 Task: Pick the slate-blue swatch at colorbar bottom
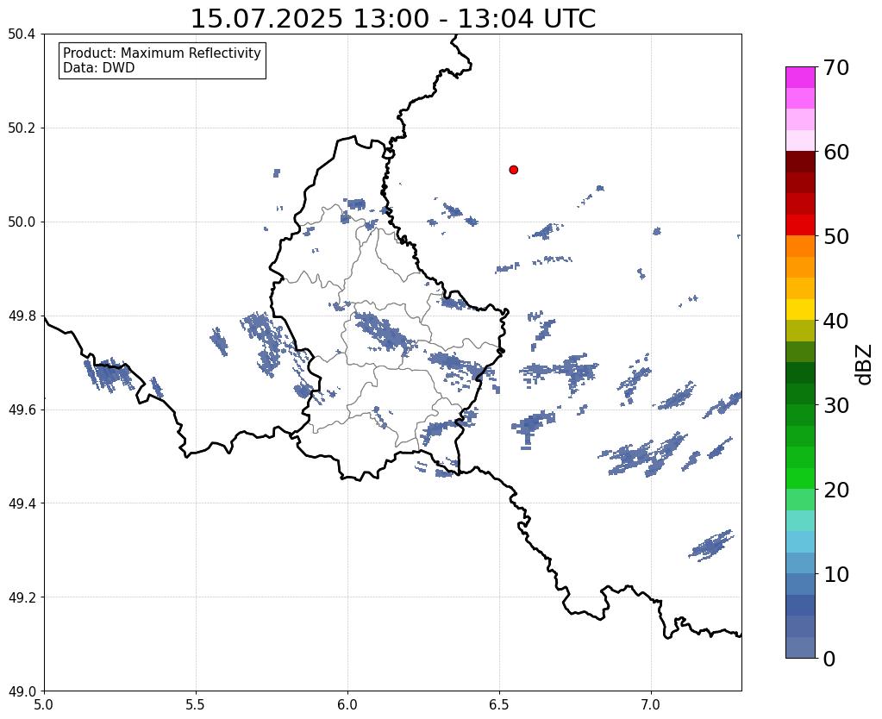pyautogui.click(x=800, y=647)
